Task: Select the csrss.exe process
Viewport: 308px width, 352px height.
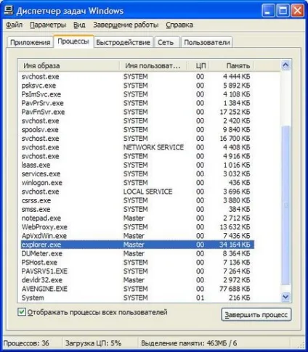Action: coord(137,200)
